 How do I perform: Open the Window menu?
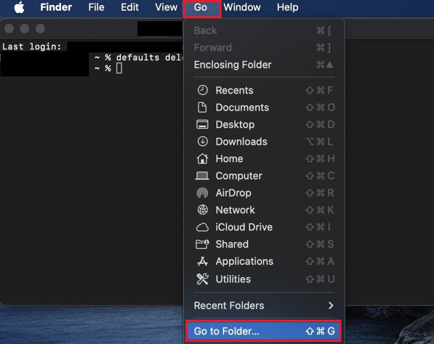242,7
